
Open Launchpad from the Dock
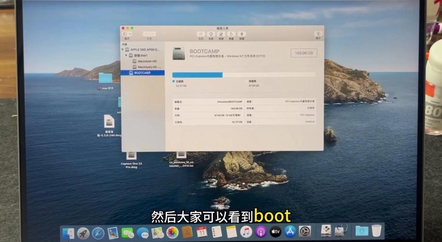click(x=84, y=233)
